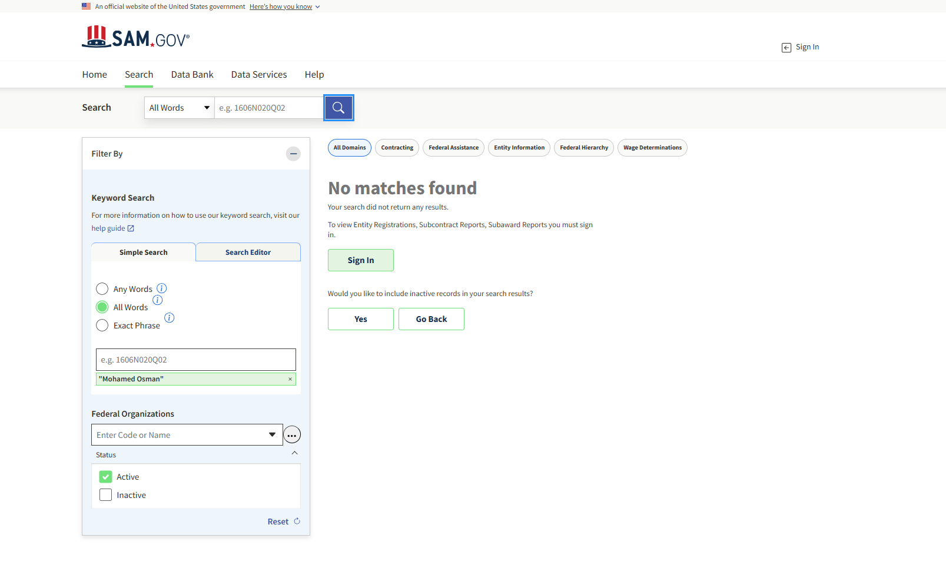Click the keyword search text field
Viewport: 946px width, 568px height.
click(x=195, y=360)
